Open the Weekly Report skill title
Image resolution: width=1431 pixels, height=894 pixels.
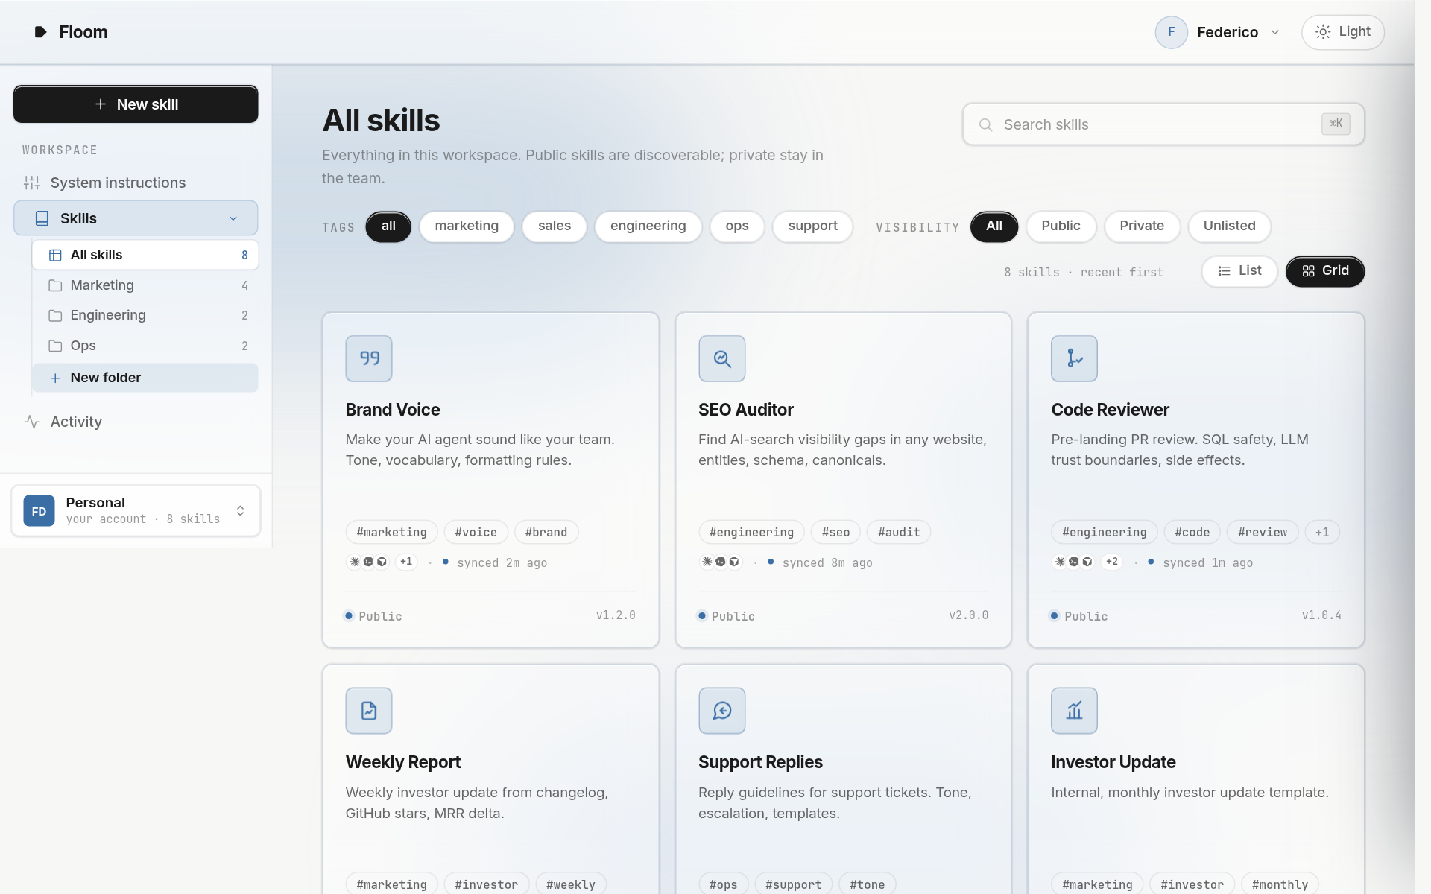pyautogui.click(x=403, y=762)
